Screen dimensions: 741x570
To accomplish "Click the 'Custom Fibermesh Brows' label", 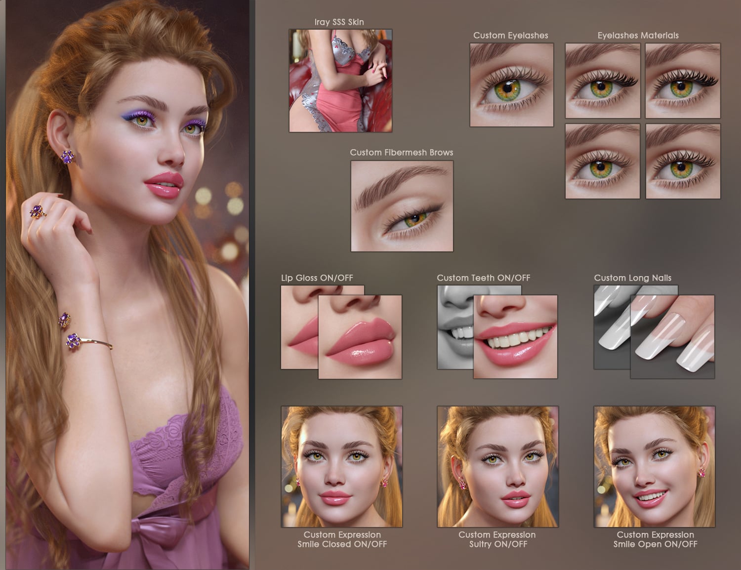I will pos(402,153).
